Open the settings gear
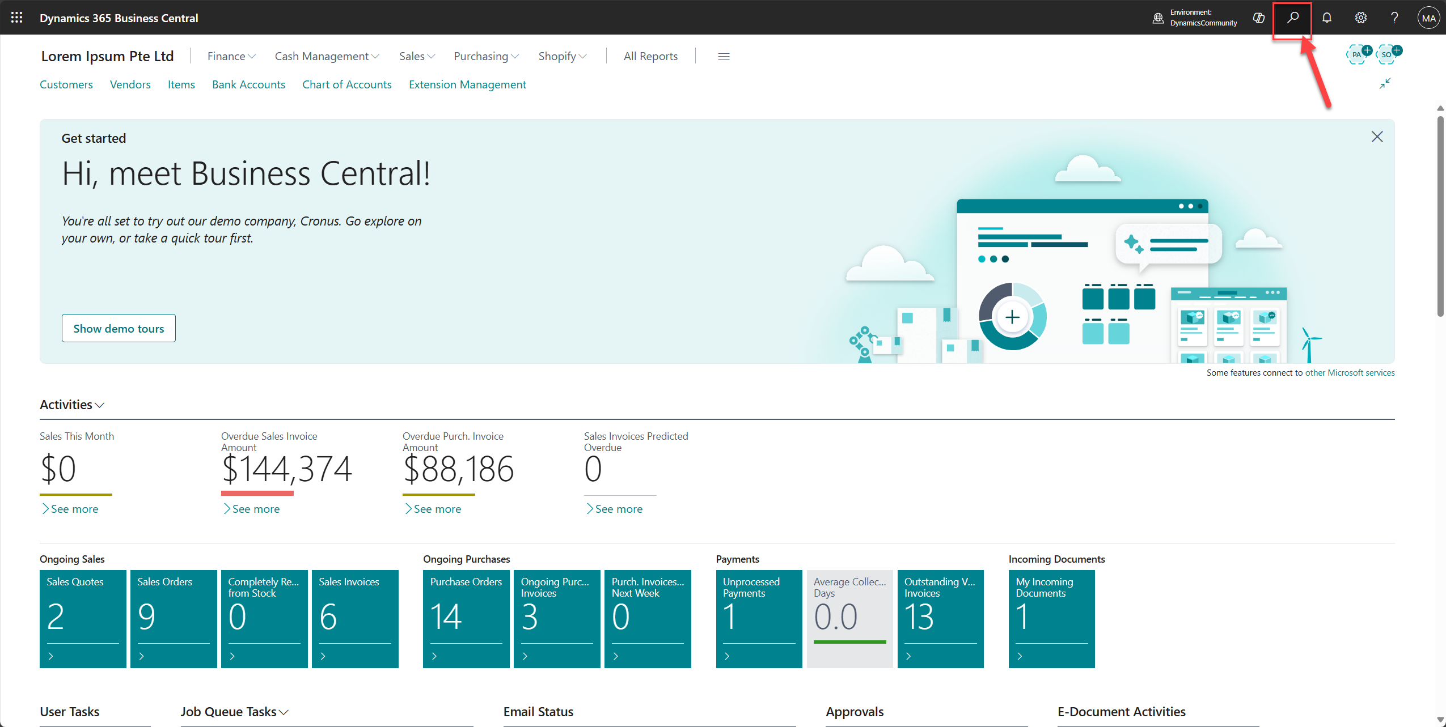This screenshot has height=727, width=1446. pos(1360,18)
